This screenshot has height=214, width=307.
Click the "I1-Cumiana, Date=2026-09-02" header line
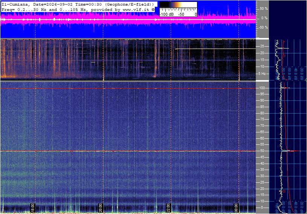78,4
